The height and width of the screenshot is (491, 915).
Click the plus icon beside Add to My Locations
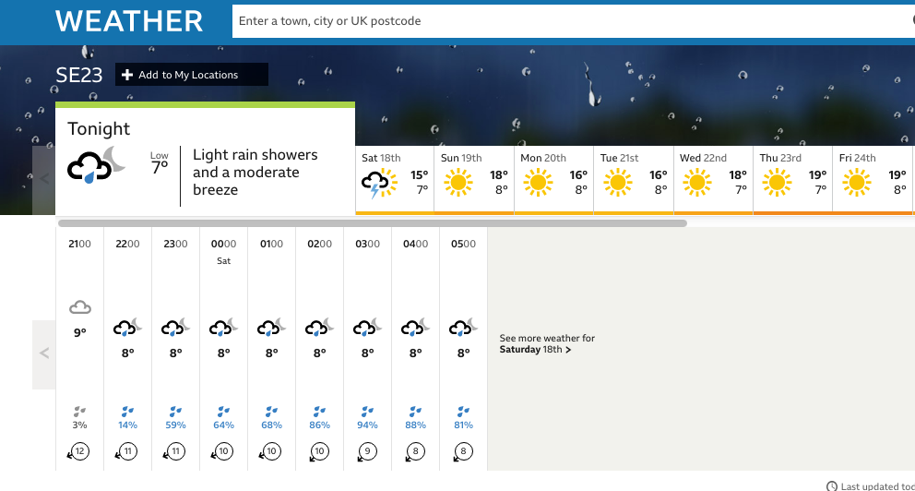127,75
